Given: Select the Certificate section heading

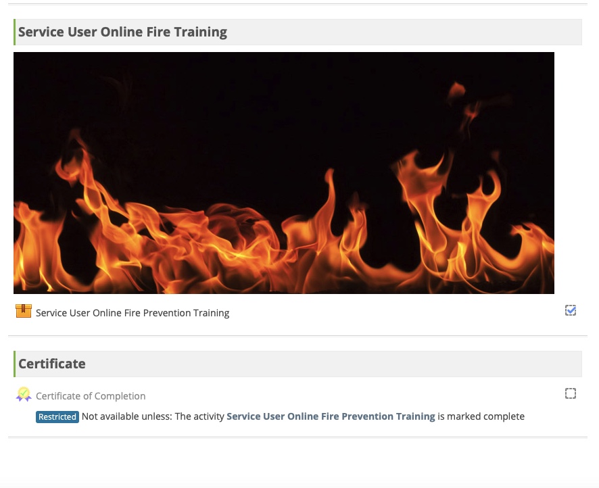Looking at the screenshot, I should coord(52,364).
